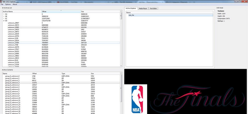Expand the 0C archive node

(4, 18)
